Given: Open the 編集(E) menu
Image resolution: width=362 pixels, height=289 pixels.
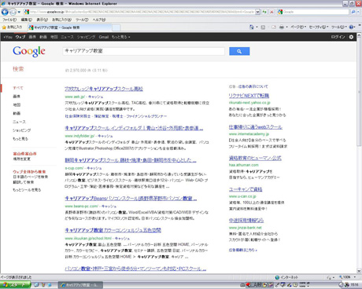Looking at the screenshot, I should pos(27,20).
